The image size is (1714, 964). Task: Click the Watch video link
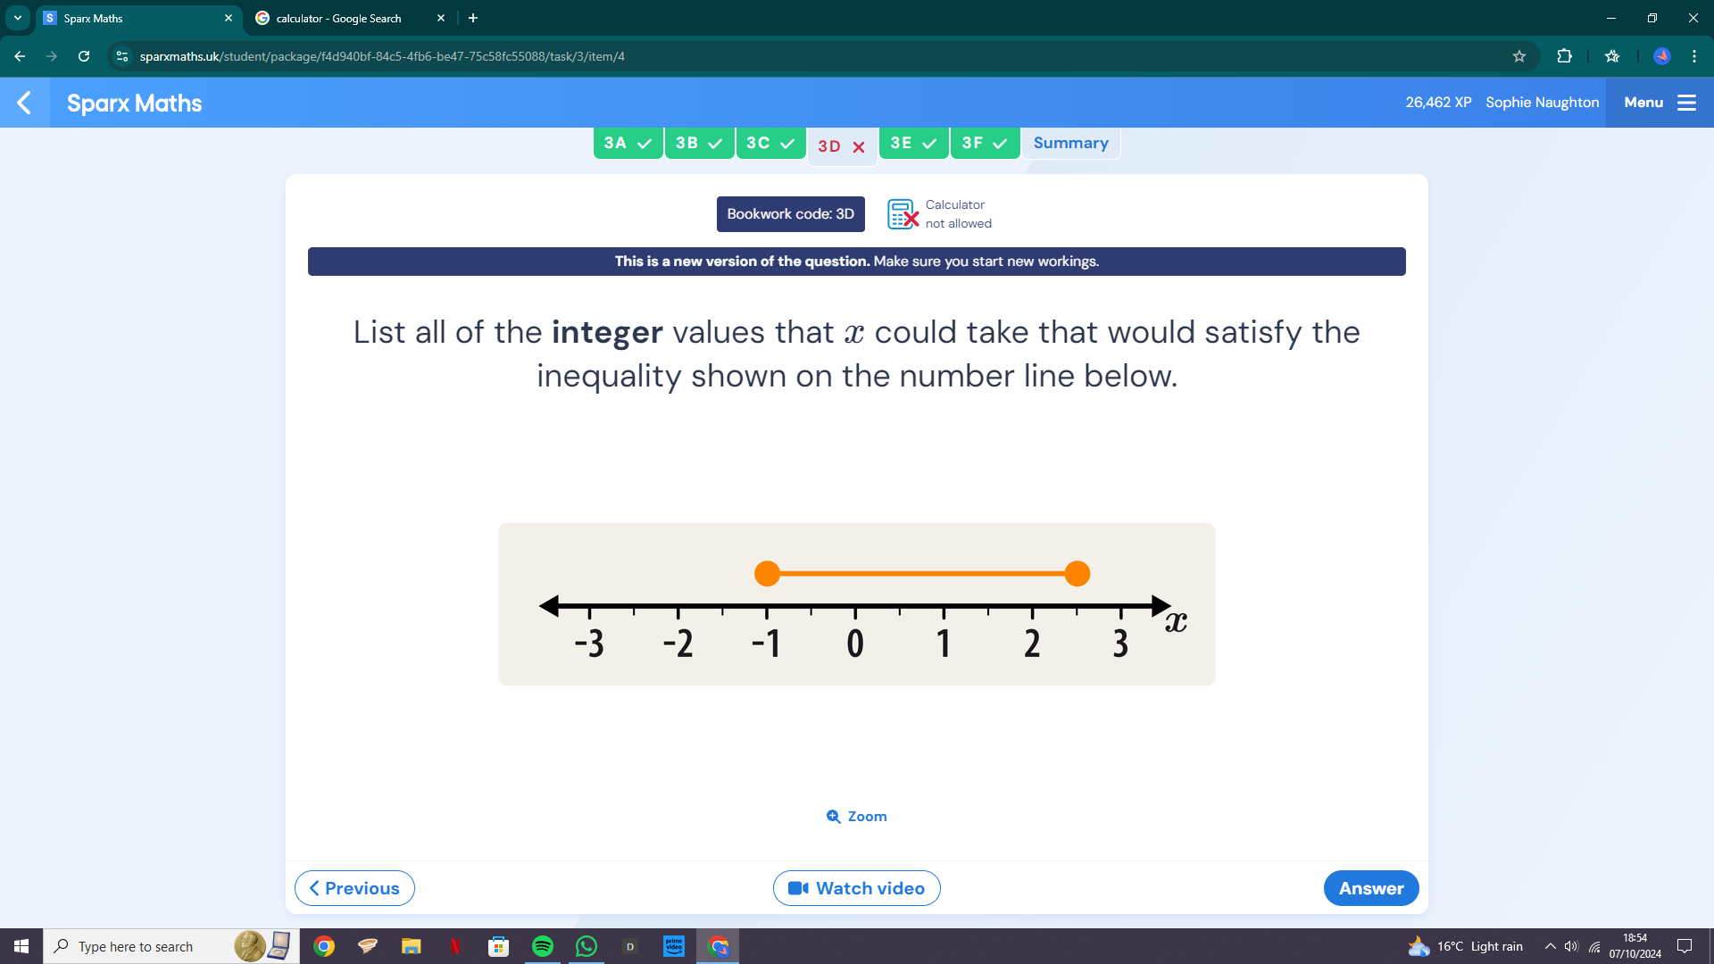857,887
